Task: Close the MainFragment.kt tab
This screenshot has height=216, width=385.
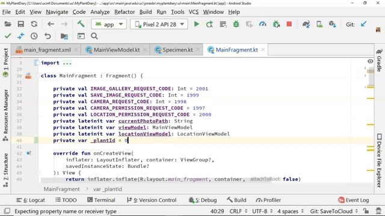Action: click(x=263, y=50)
